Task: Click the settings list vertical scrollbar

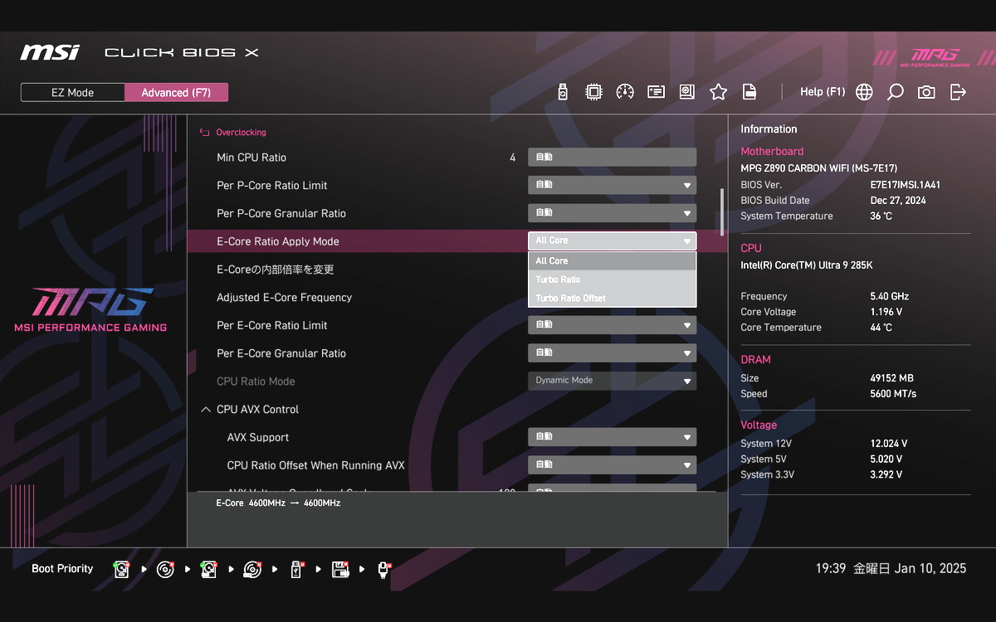Action: click(x=721, y=211)
